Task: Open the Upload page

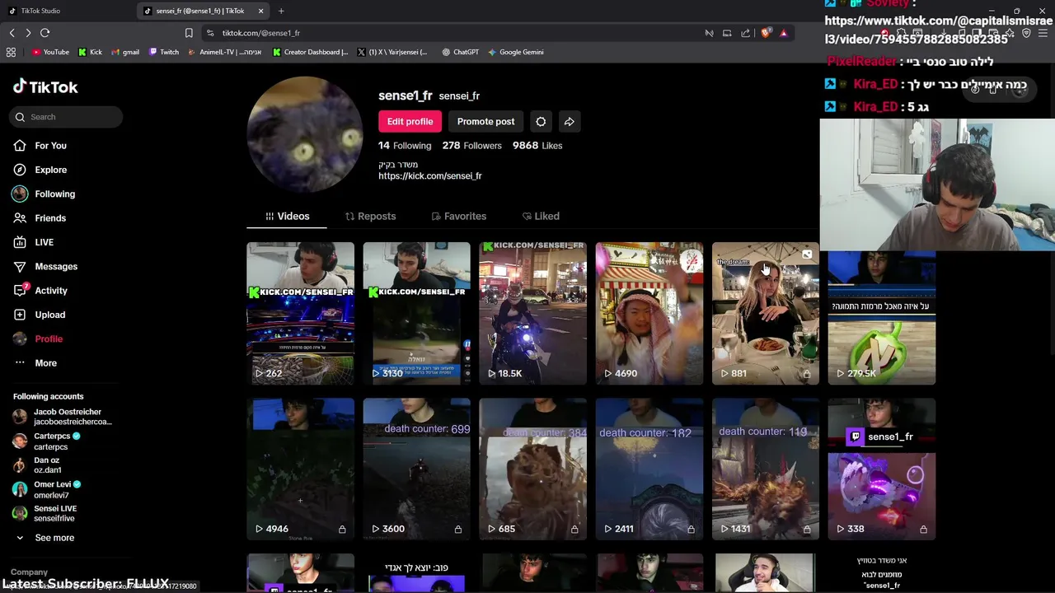Action: 49,315
